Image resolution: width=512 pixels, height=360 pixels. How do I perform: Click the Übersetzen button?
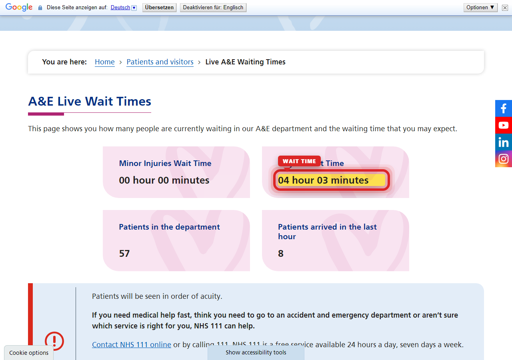click(159, 8)
